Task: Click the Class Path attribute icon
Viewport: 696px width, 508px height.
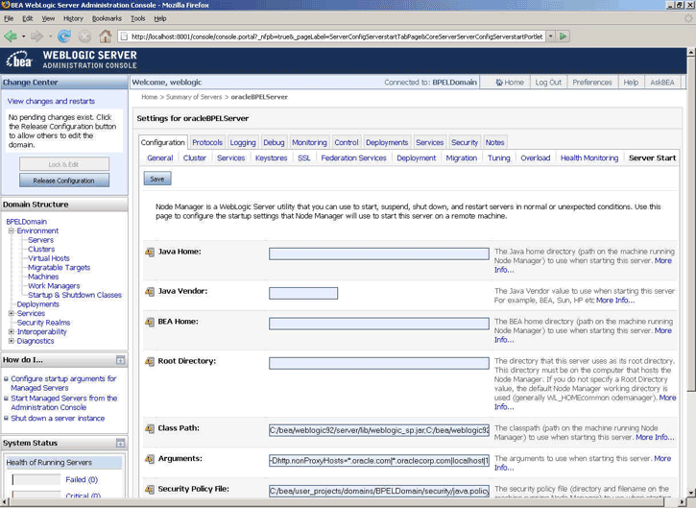Action: click(x=150, y=428)
